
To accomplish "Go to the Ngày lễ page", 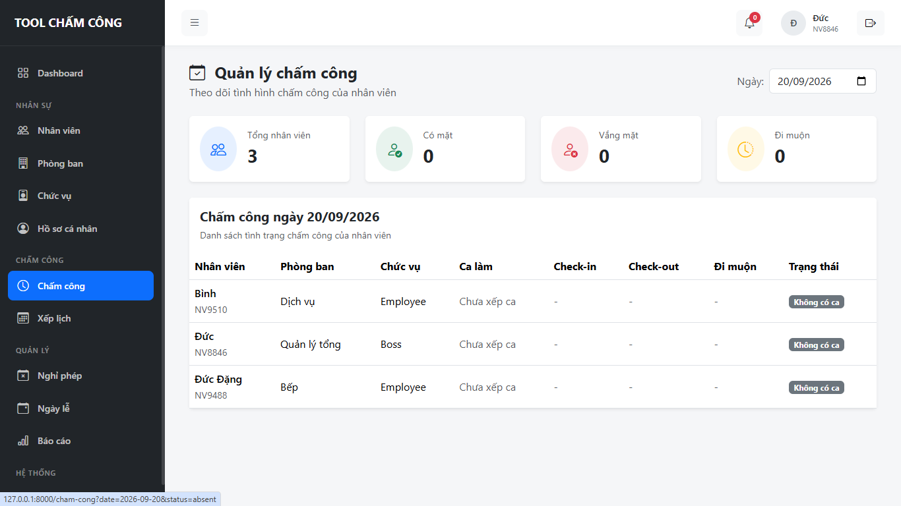I will click(80, 408).
